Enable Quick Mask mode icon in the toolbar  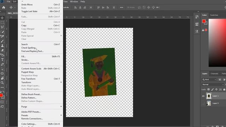2,102
